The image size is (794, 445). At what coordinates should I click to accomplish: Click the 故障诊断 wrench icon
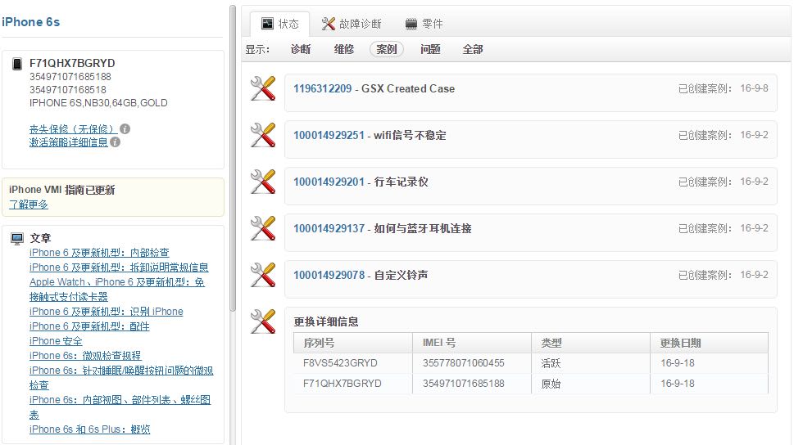point(328,23)
